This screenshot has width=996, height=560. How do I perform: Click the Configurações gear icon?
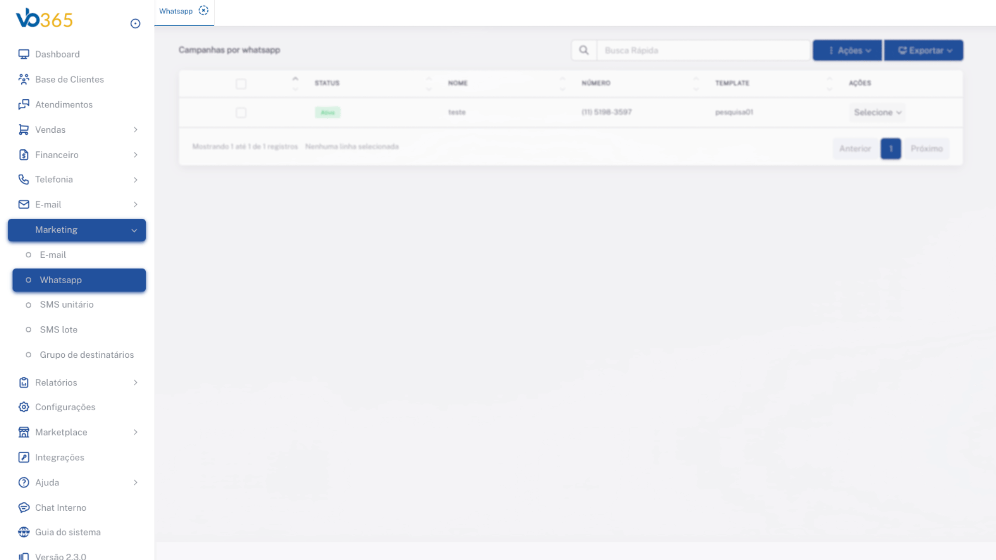click(24, 407)
